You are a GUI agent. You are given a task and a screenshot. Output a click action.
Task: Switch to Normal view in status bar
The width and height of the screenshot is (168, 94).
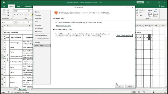click(134, 92)
